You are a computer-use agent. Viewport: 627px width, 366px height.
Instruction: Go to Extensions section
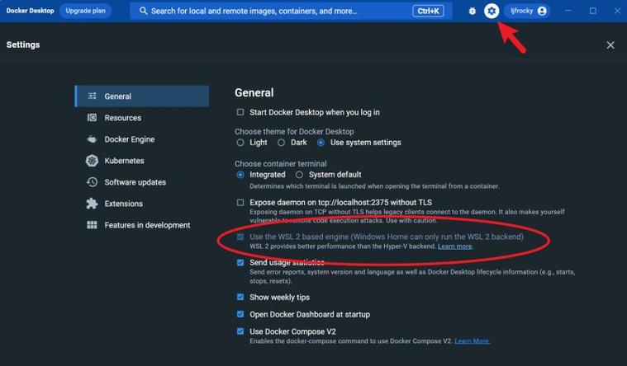point(141,204)
